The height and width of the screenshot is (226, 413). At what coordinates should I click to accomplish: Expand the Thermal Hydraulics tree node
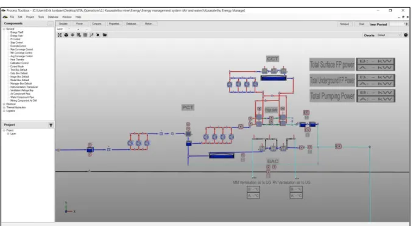pyautogui.click(x=4, y=107)
